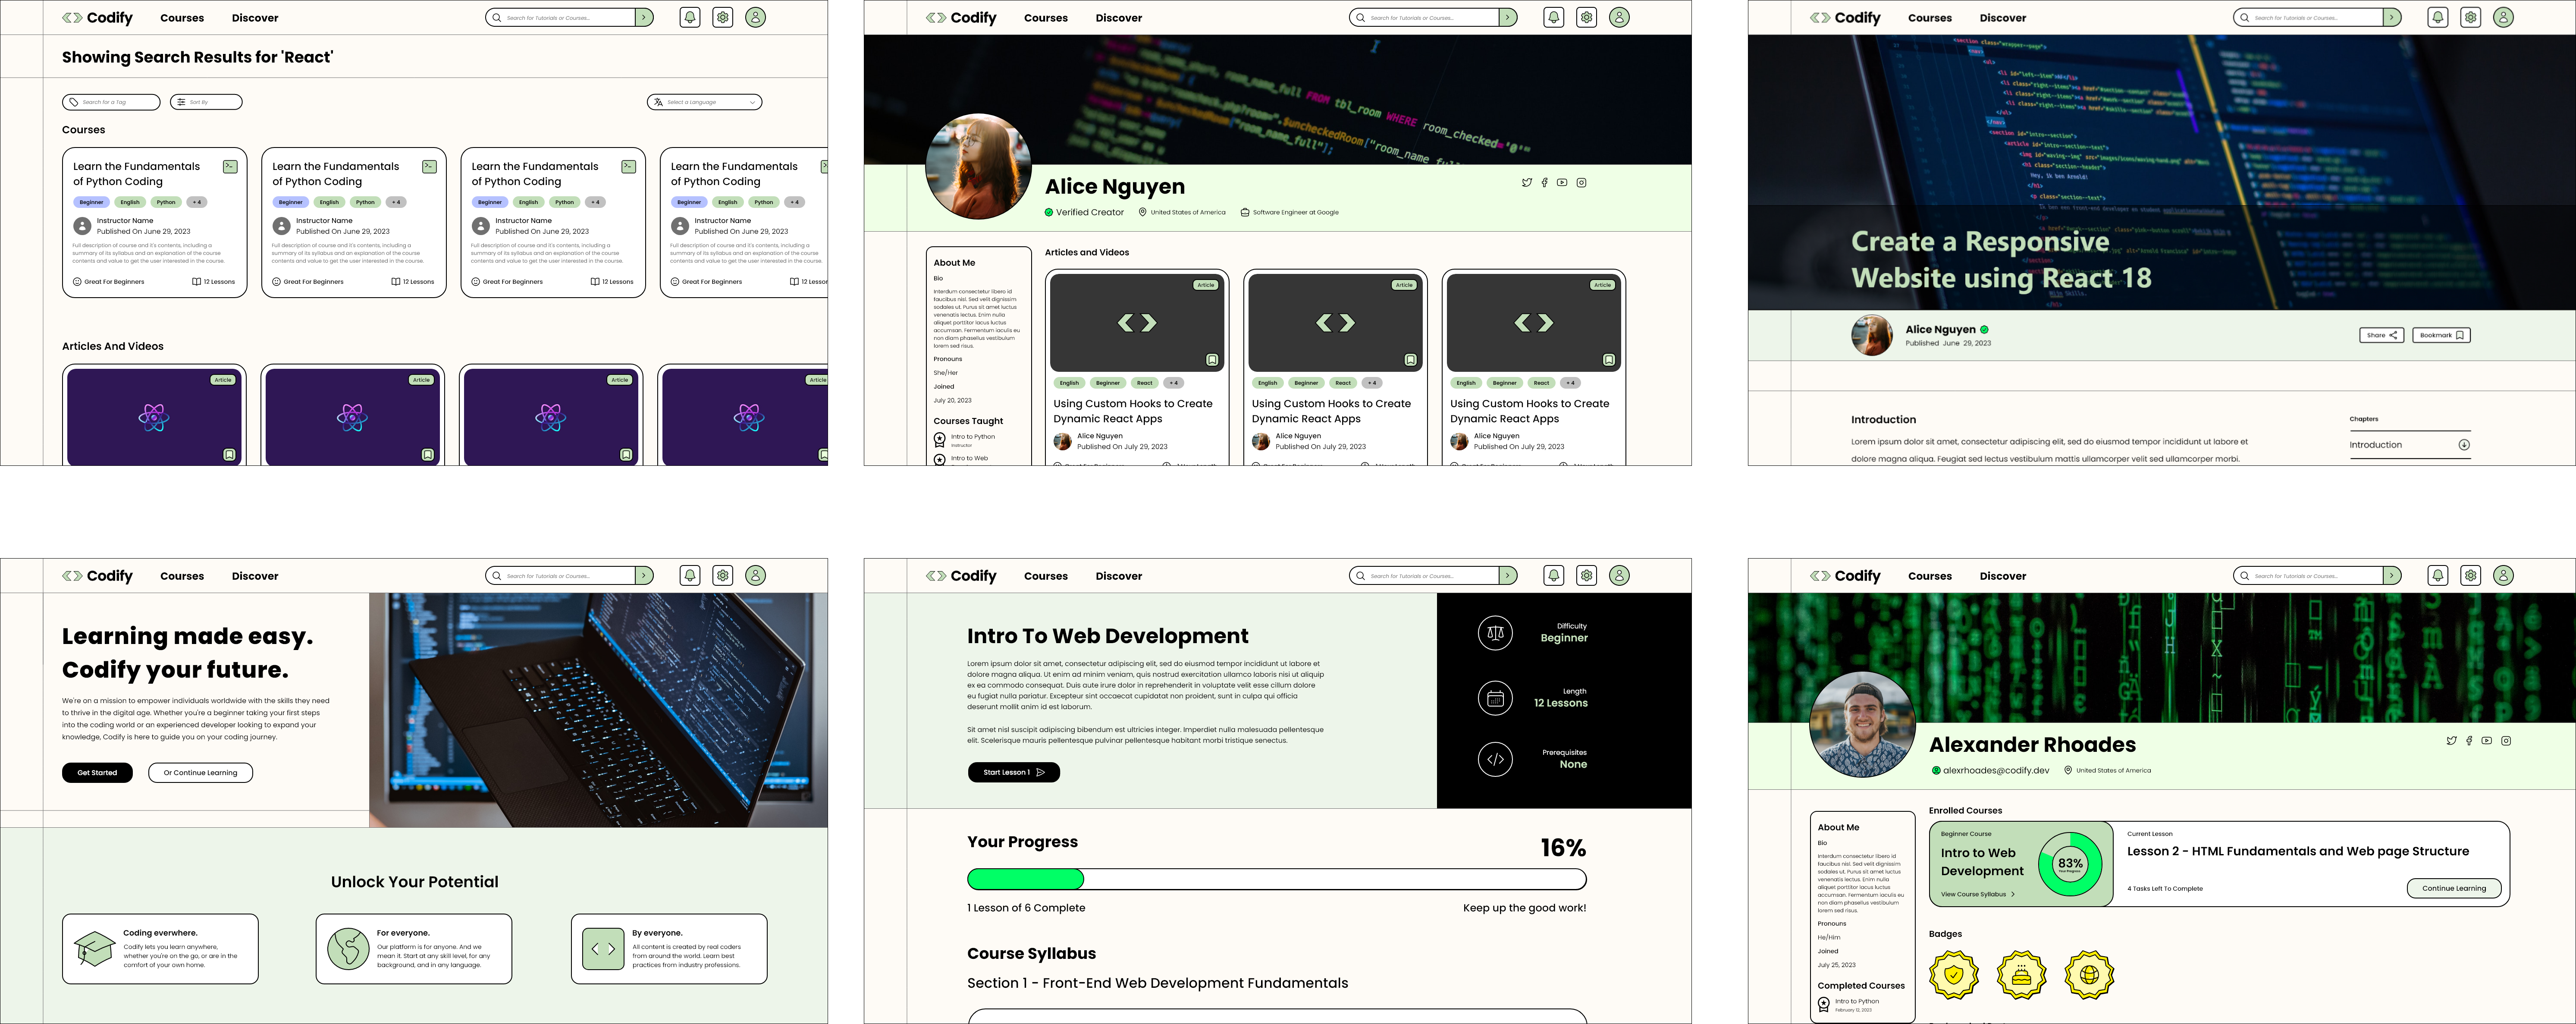Viewport: 2576px width, 1024px height.
Task: Open settings gear on Alice Nguyen profile screen
Action: (x=1586, y=17)
